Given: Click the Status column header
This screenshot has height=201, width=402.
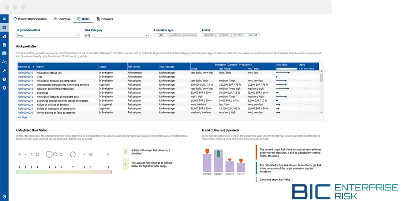Looking at the screenshot, I should [103, 67].
